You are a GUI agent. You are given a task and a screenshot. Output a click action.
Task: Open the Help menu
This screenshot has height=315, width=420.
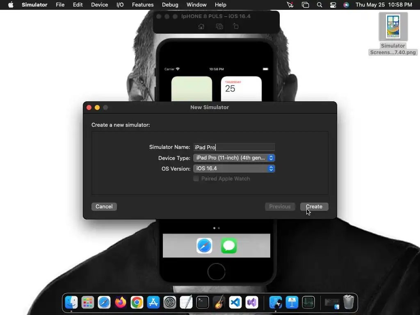coord(220,5)
